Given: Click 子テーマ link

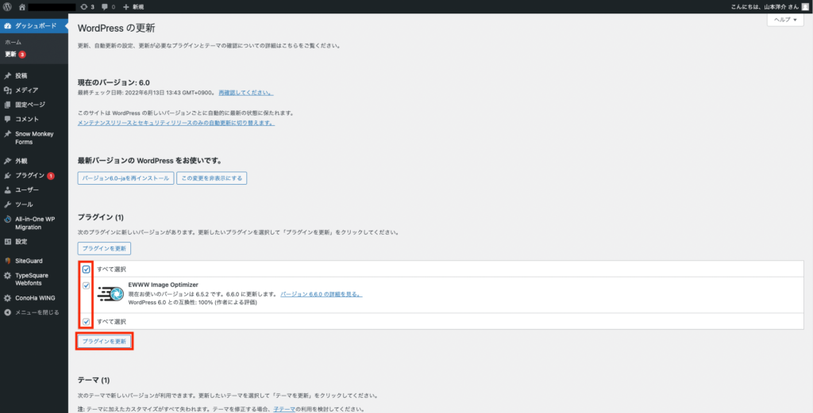Looking at the screenshot, I should (284, 409).
